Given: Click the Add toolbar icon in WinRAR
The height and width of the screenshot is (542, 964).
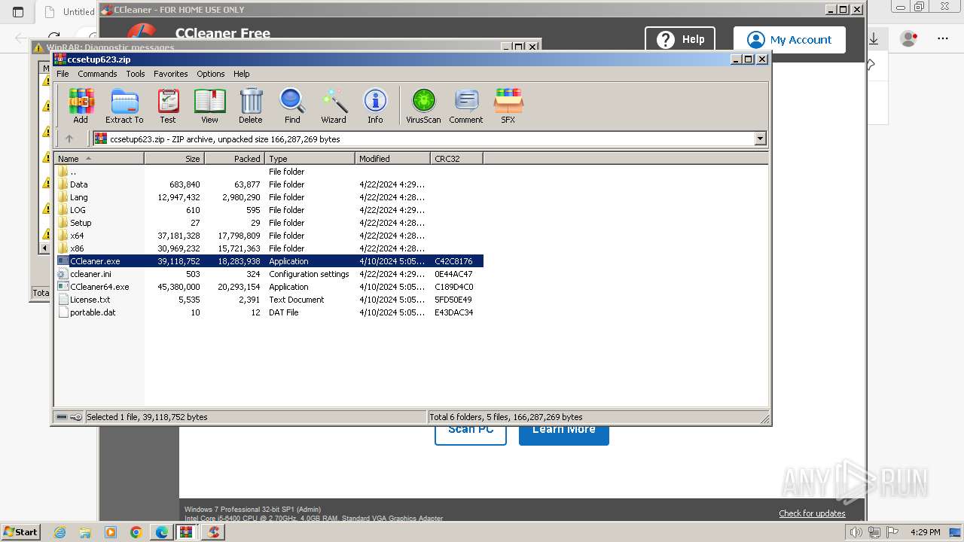Looking at the screenshot, I should coord(81,106).
